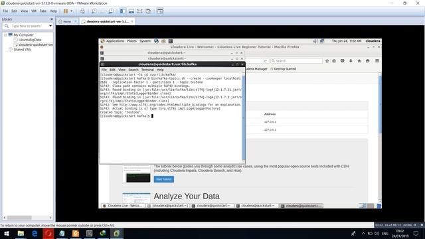The height and width of the screenshot is (239, 425).
Task: Bookmark this page with the Firefox star icon
Action: [327, 61]
